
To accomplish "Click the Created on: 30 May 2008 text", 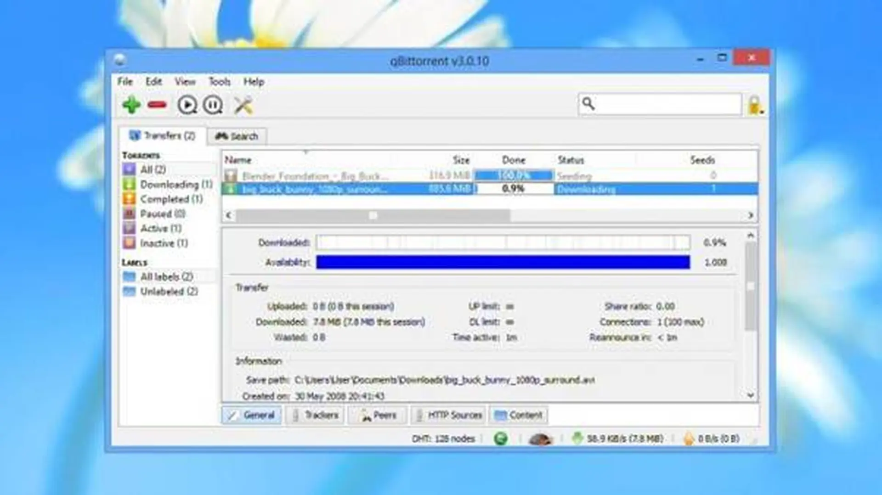I will pos(314,396).
